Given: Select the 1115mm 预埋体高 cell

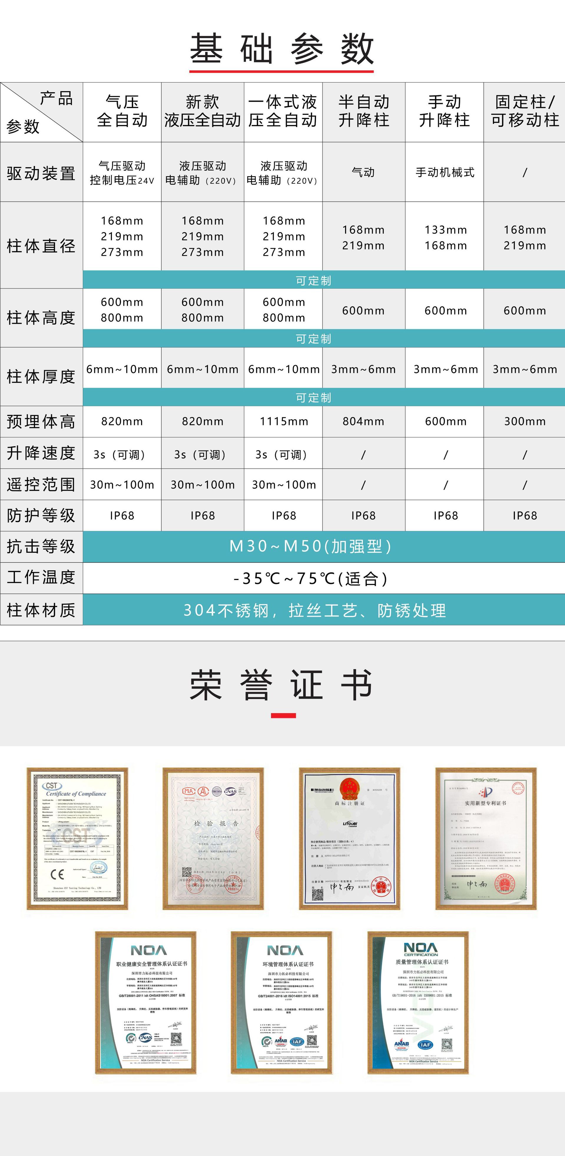Looking at the screenshot, I should [x=284, y=421].
